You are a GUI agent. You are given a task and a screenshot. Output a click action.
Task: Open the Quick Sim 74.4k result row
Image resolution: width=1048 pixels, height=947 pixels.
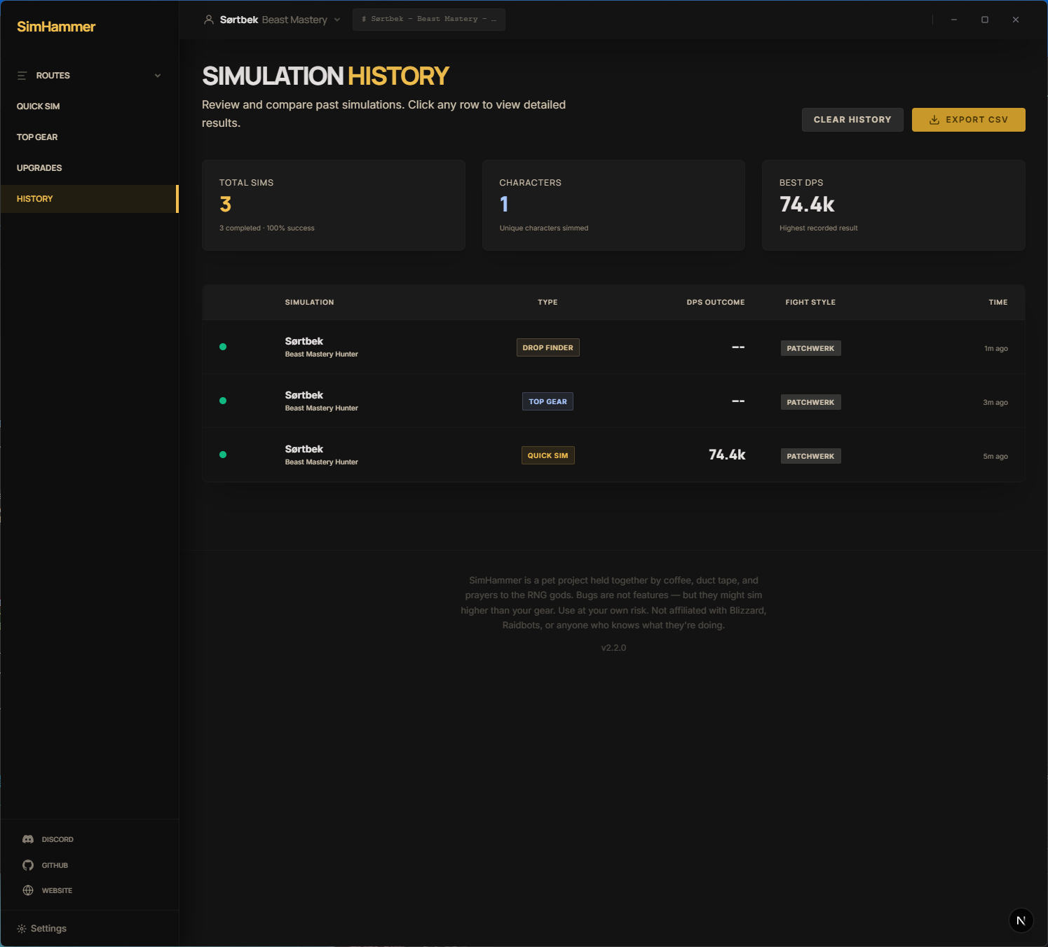pos(613,455)
